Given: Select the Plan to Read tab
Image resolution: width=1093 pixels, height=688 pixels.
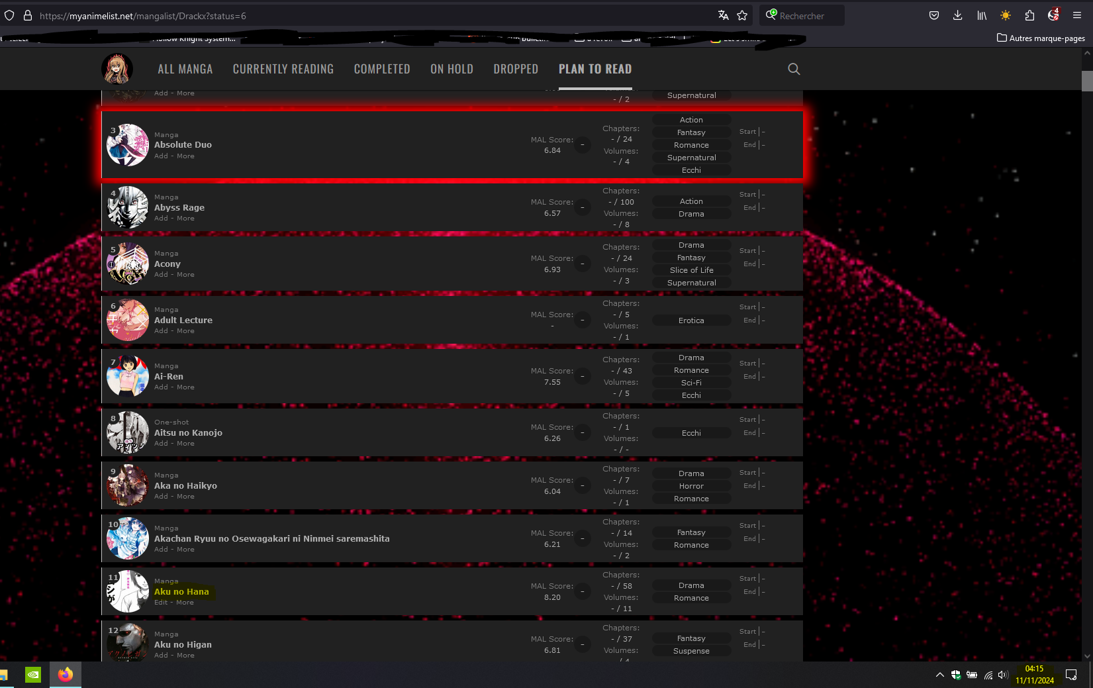Looking at the screenshot, I should [595, 69].
